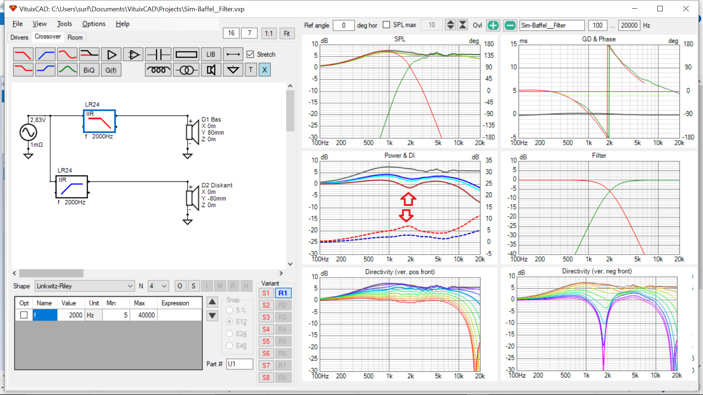Open the Options menu
Image resolution: width=703 pixels, height=395 pixels.
[x=94, y=24]
